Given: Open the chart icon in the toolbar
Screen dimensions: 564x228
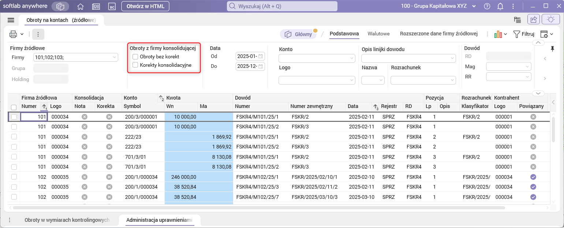Looking at the screenshot, I should [x=498, y=34].
